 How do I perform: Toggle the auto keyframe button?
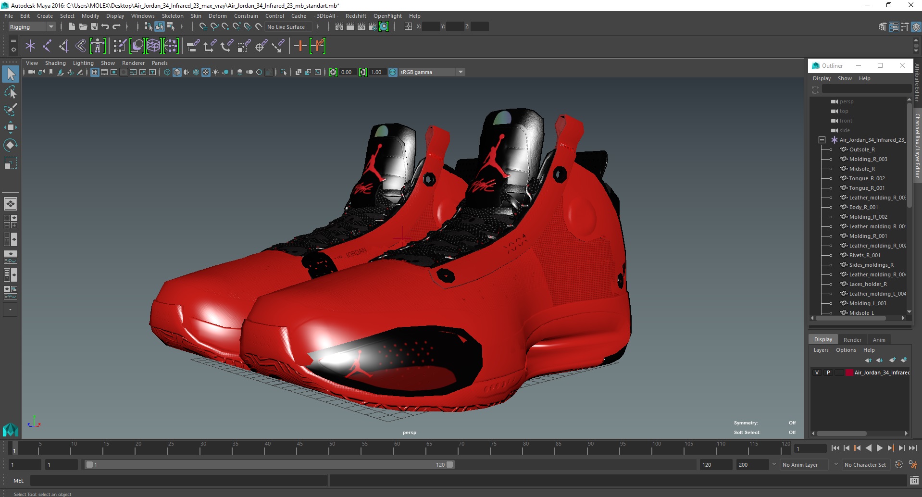pyautogui.click(x=899, y=465)
